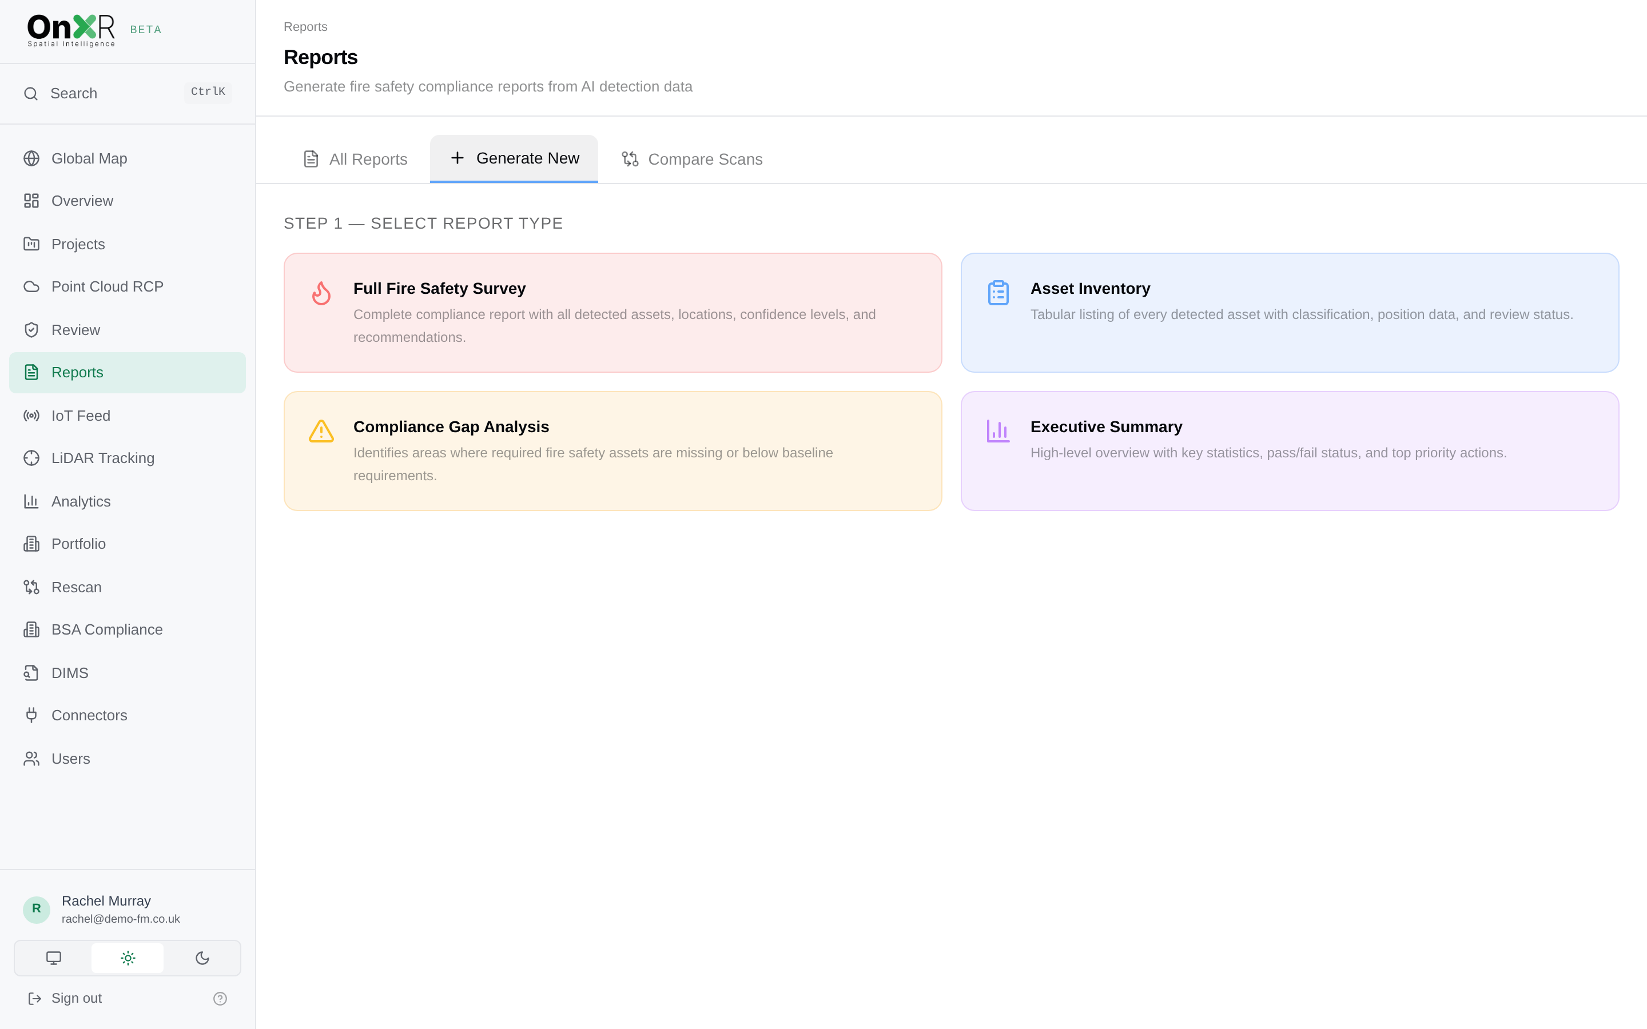The width and height of the screenshot is (1647, 1029).
Task: Click the CtrlK shortcut badge
Action: click(208, 92)
